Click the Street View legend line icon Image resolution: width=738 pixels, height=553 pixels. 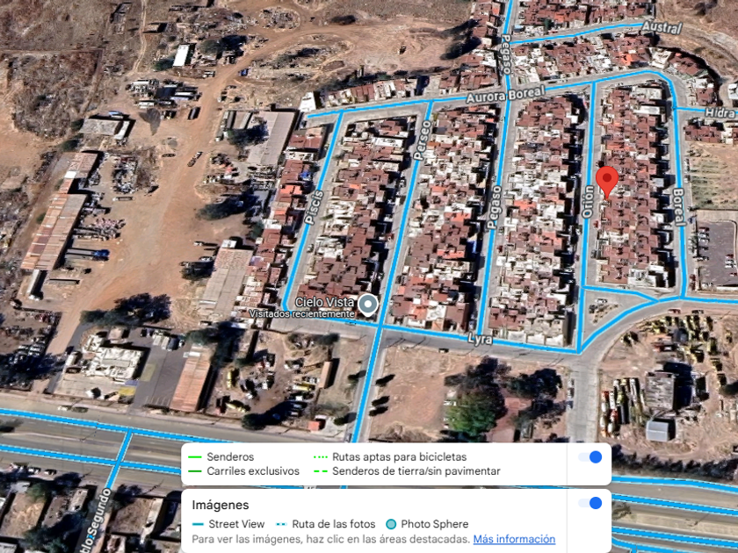point(199,524)
